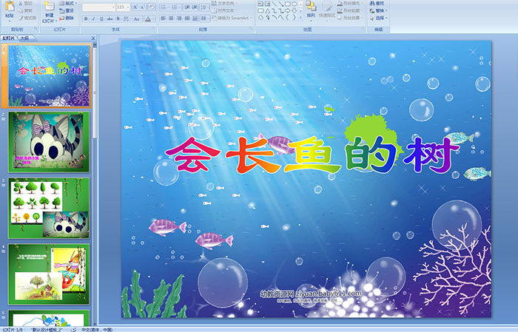Click the Cut (剪切) command
Screen dimensions: 518x332
point(25,3)
